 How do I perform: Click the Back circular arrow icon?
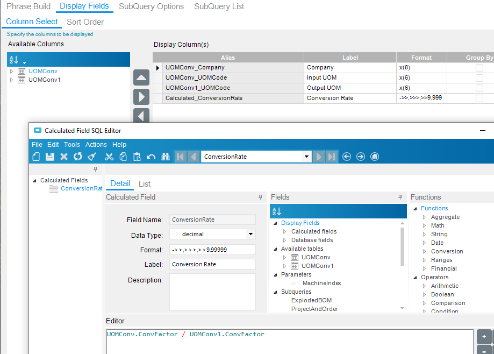click(347, 157)
